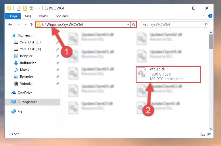Screen dimensions: 221x146
Task: Select Ağ network item in sidebar
Action: (x=17, y=111)
